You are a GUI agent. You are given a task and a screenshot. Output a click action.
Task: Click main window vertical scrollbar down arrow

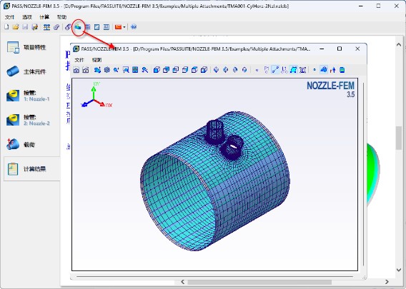[399, 270]
